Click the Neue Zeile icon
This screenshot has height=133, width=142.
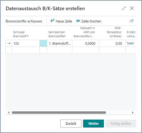tap(52, 21)
